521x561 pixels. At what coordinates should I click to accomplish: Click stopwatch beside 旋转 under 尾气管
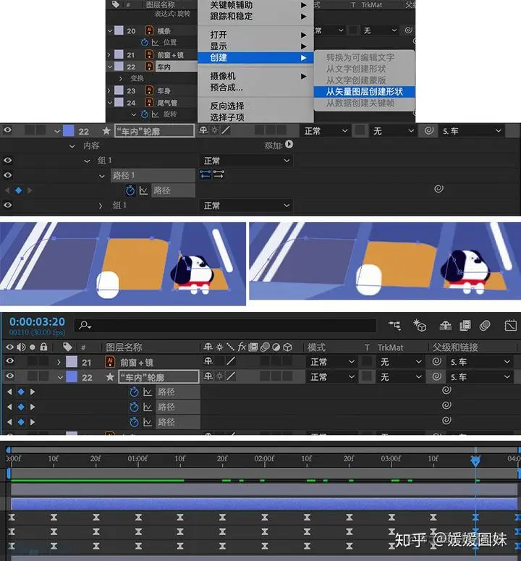click(145, 114)
